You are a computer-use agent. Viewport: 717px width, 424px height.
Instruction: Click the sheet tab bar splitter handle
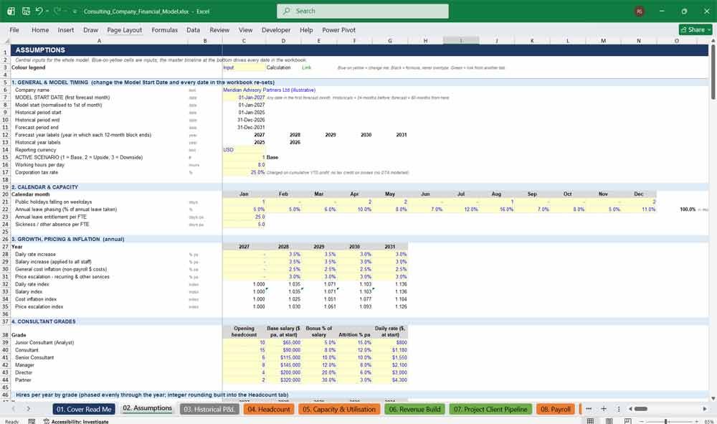click(619, 409)
